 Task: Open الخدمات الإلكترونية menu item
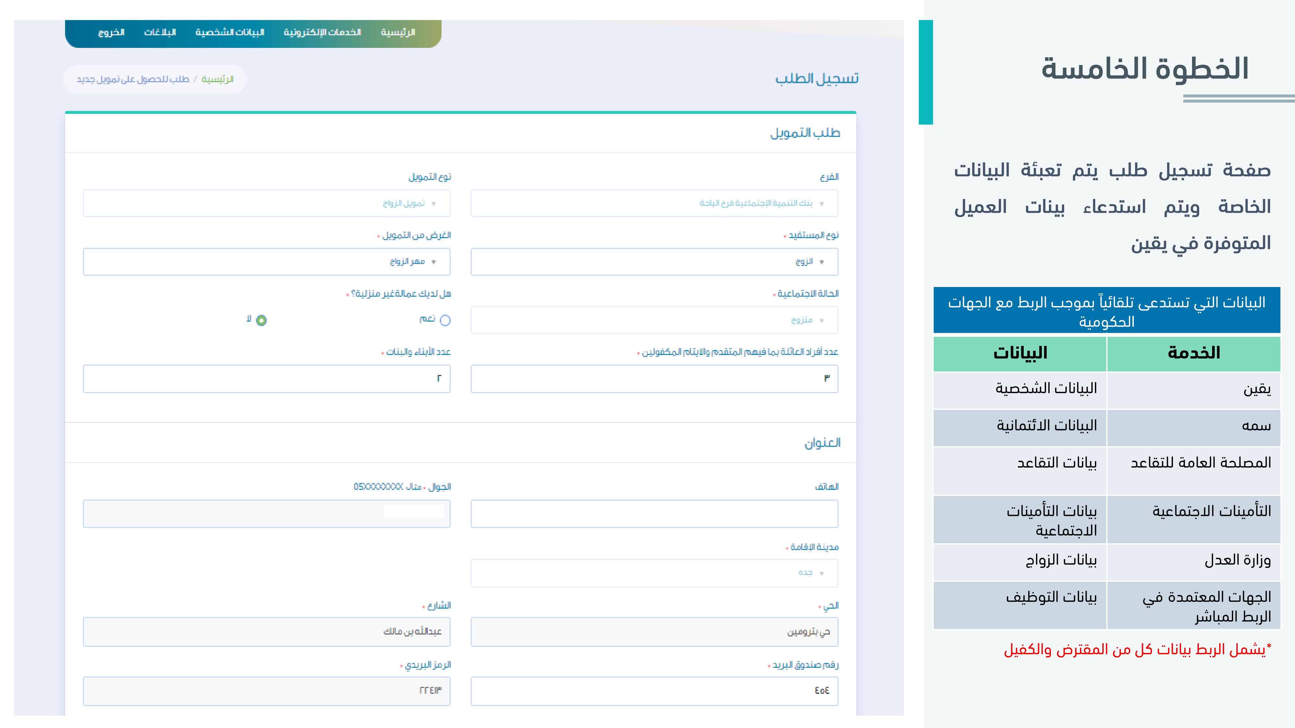click(322, 32)
